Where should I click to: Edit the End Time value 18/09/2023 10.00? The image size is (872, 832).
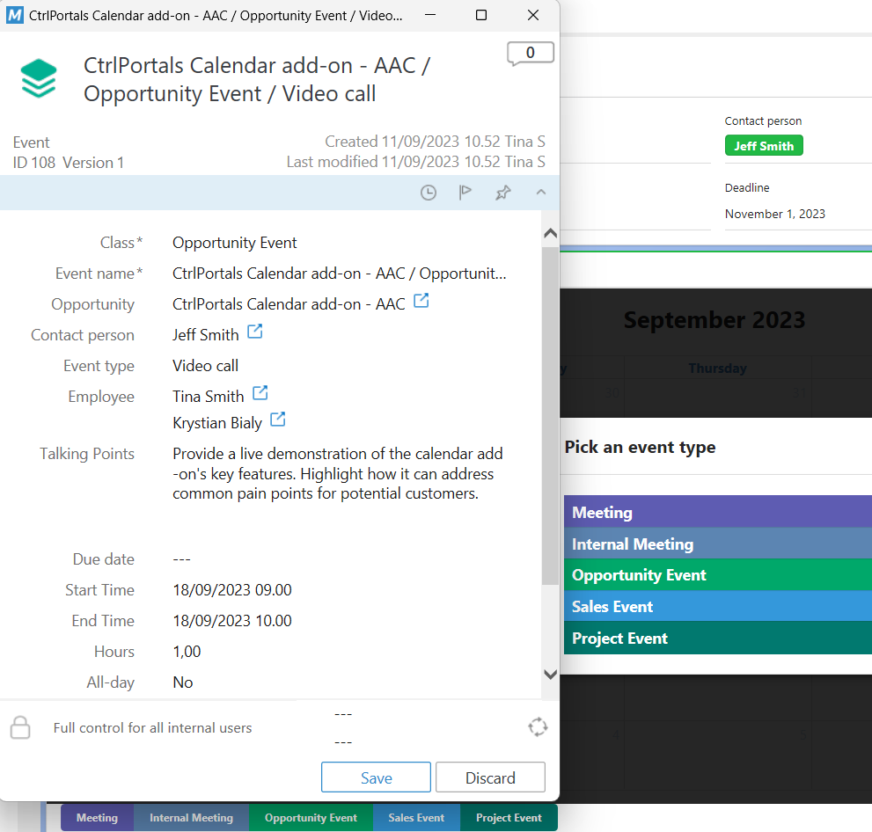(x=232, y=621)
